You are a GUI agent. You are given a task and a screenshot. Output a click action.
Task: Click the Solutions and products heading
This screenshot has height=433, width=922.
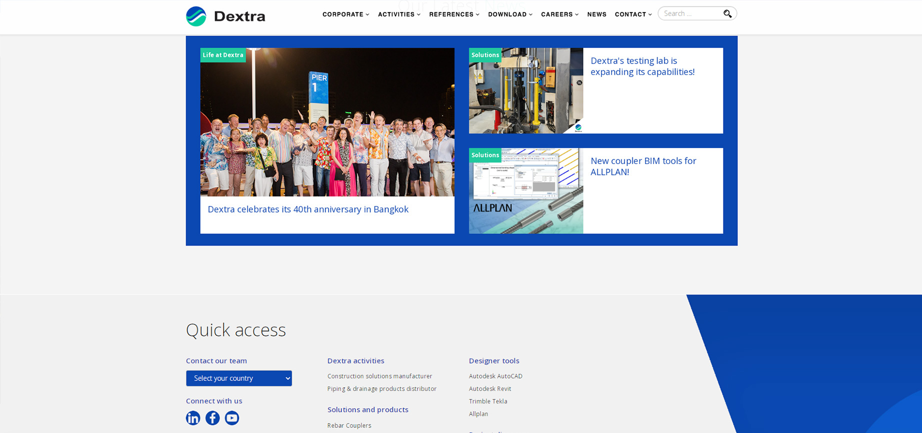pyautogui.click(x=368, y=409)
